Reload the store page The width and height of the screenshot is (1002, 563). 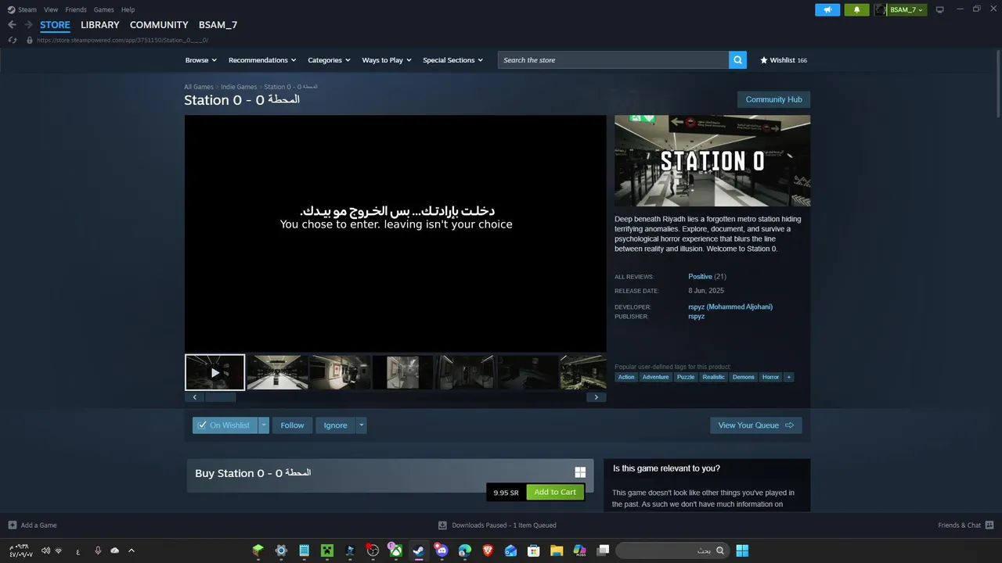13,40
